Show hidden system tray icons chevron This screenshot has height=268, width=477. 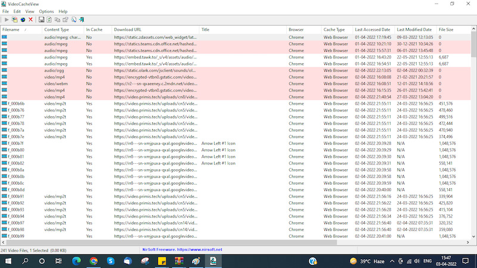[x=392, y=261]
